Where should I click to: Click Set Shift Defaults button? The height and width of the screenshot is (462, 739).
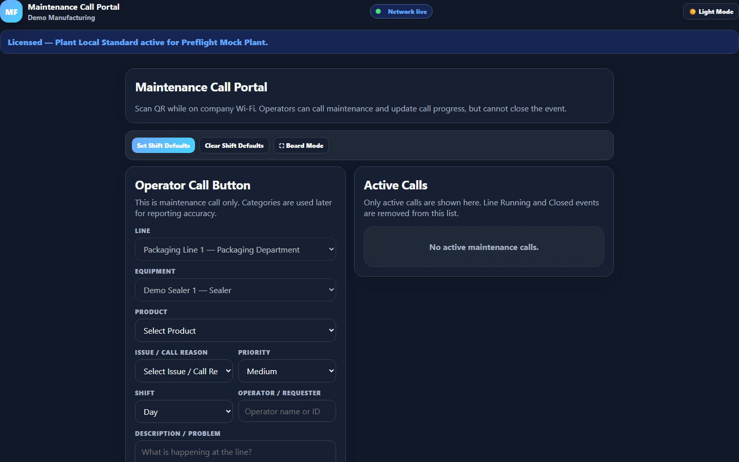[163, 145]
